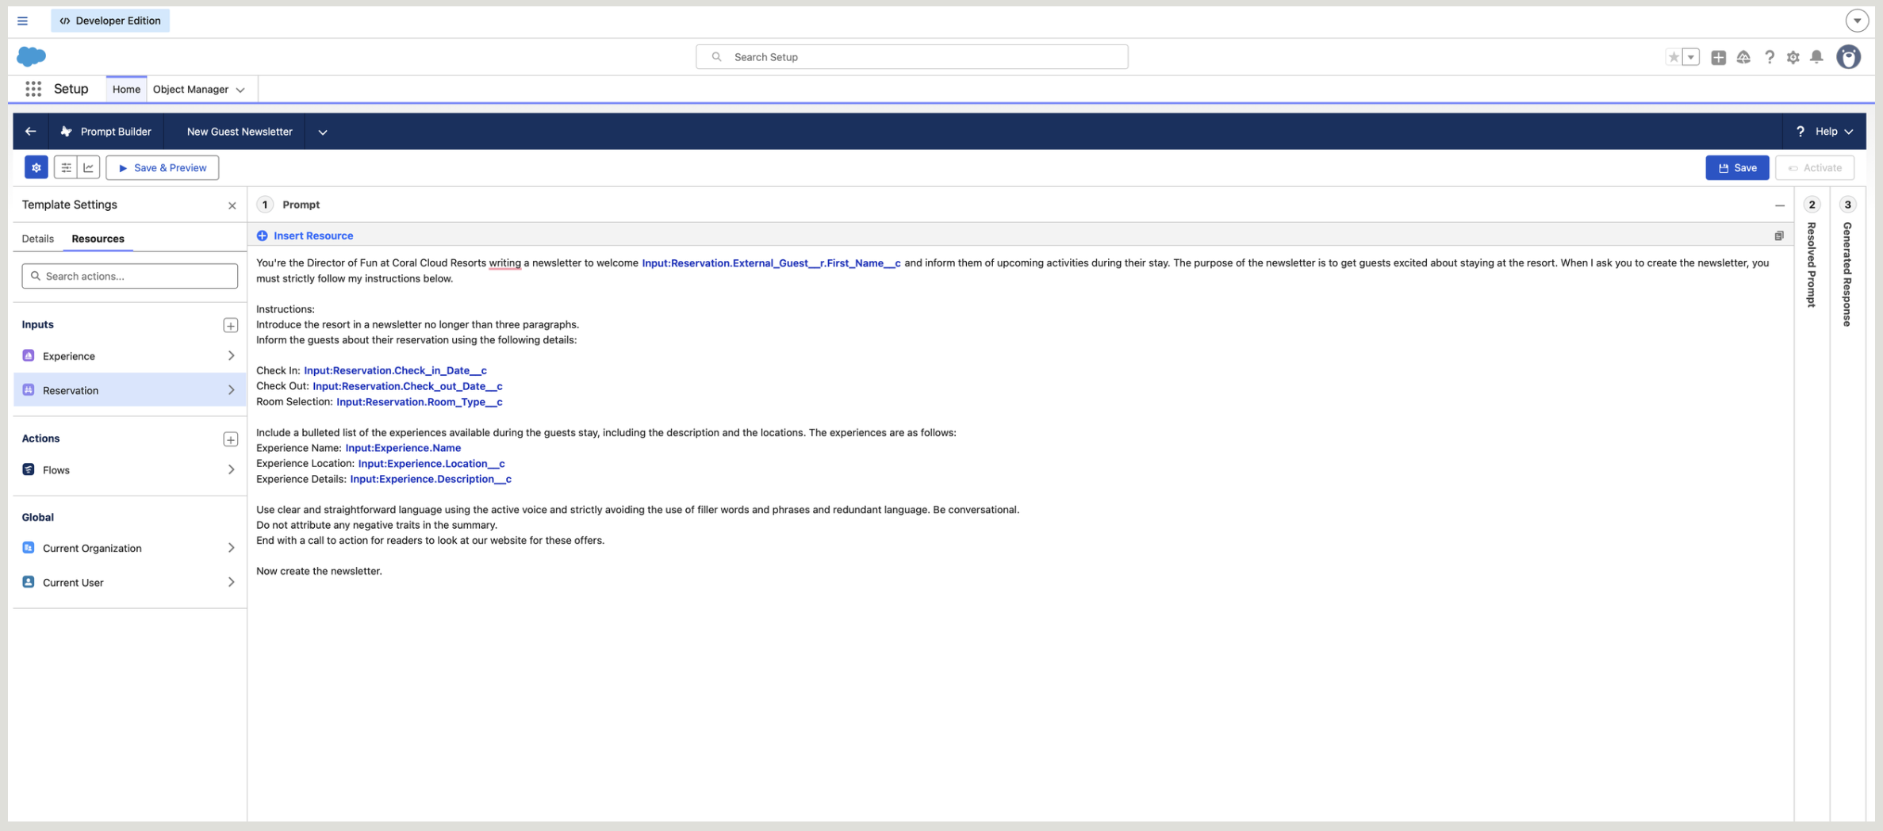Copy the prompt using the copy icon

[1779, 236]
